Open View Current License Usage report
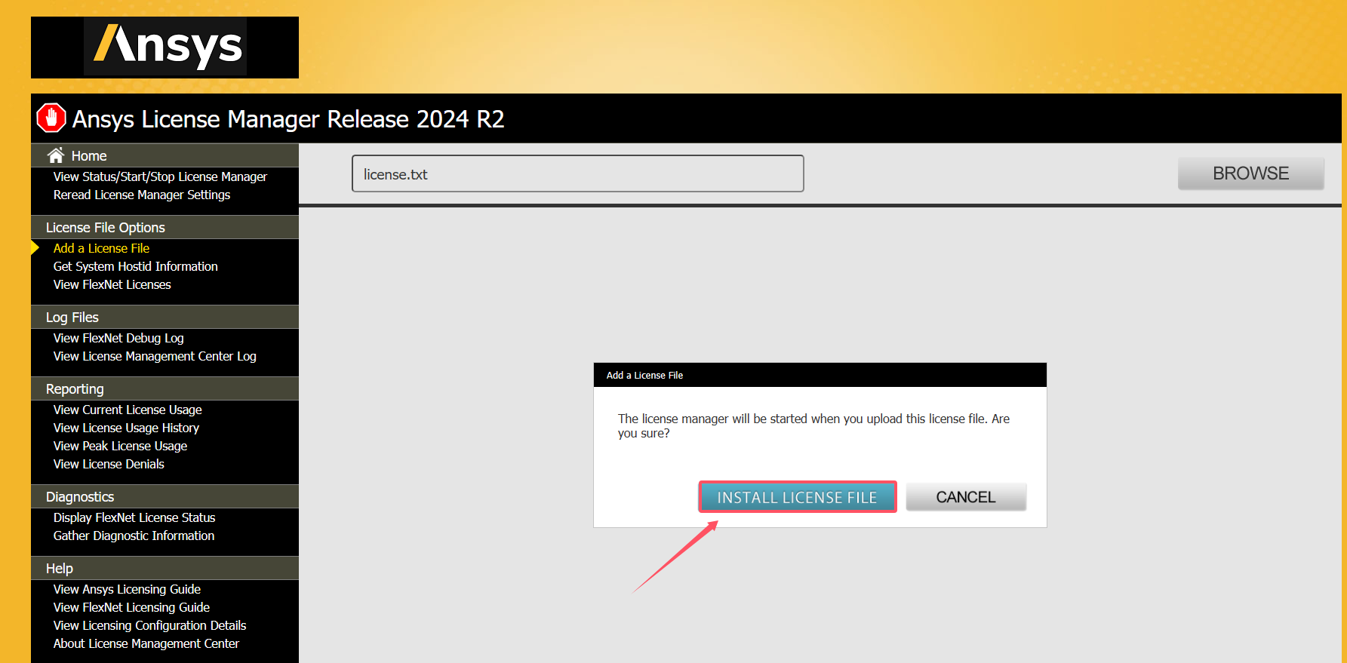Image resolution: width=1347 pixels, height=663 pixels. click(128, 410)
